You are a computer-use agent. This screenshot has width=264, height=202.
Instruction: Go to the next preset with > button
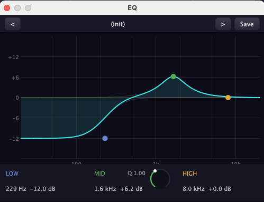(x=223, y=24)
